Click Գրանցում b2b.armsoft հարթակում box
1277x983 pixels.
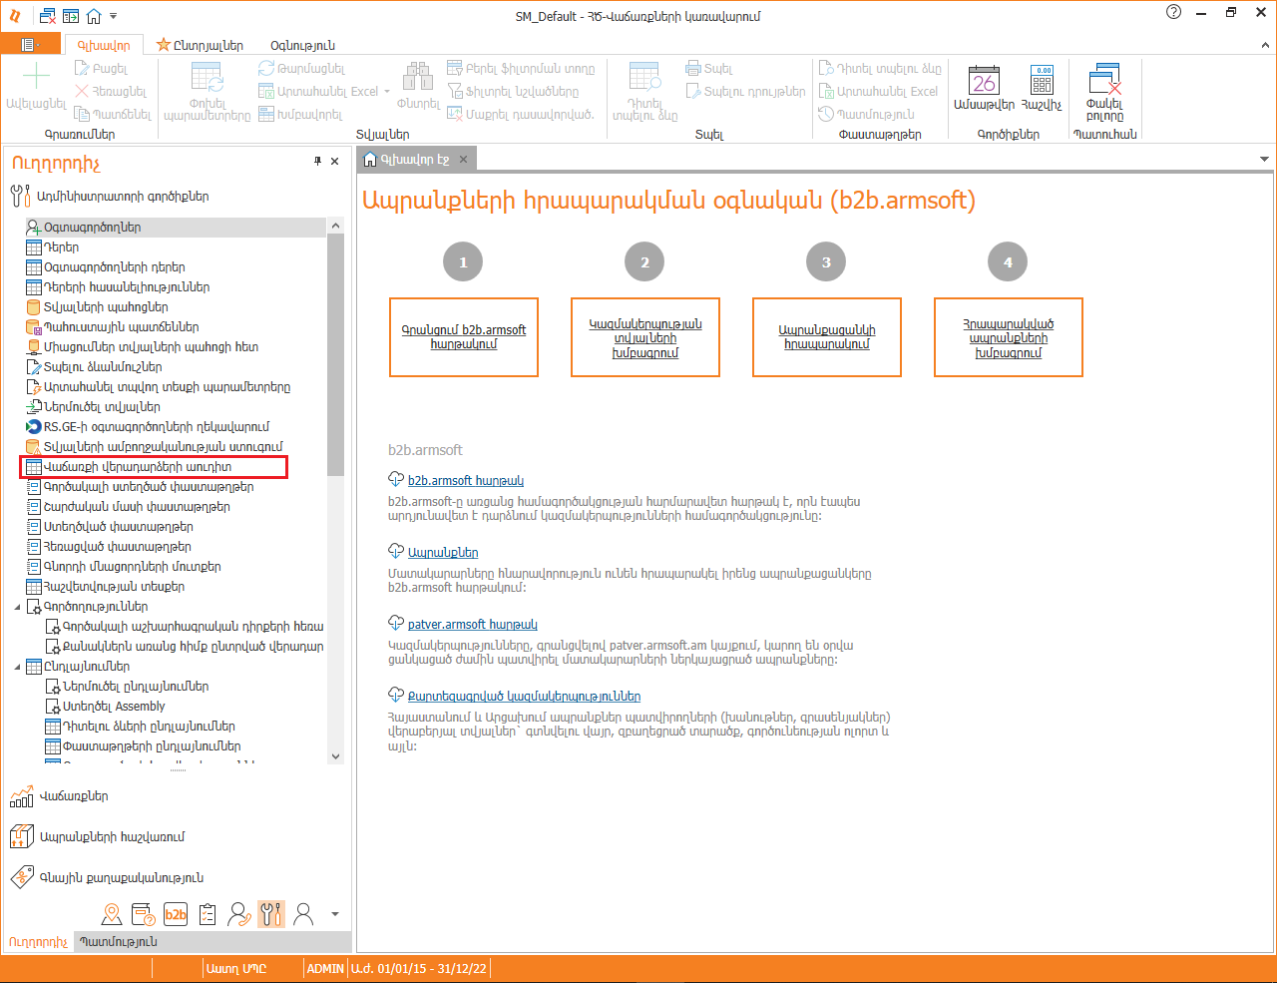[x=464, y=337]
